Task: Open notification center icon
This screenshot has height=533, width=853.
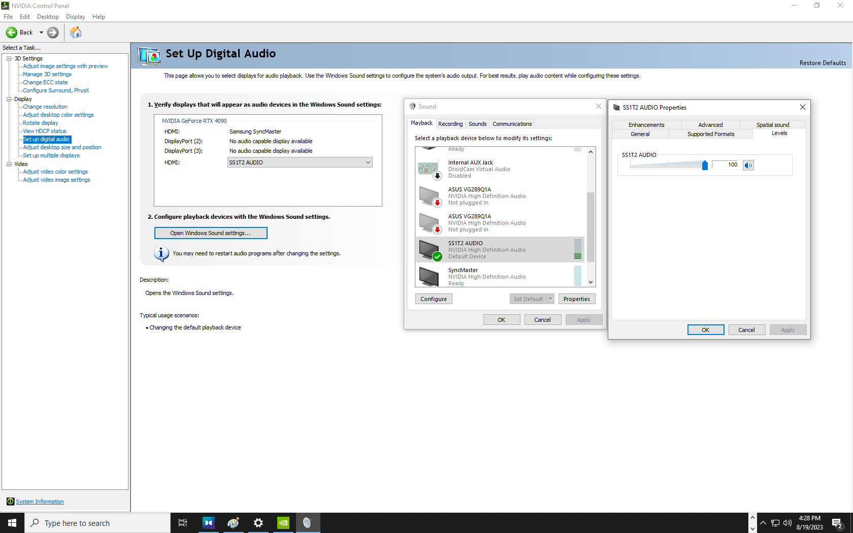Action: pos(838,523)
